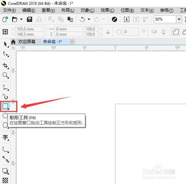186x184 pixels.
Task: Open the 文件(F) menu
Action: 10,10
